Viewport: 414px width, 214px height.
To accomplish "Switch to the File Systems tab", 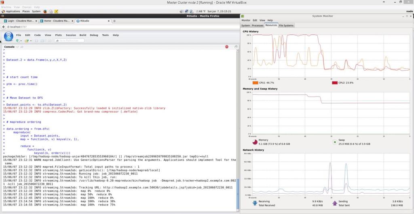I will coord(286,25).
